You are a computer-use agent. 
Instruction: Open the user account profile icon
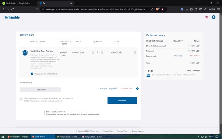pos(214,17)
